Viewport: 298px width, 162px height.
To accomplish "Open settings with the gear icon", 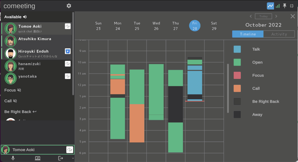I will pos(69,6).
